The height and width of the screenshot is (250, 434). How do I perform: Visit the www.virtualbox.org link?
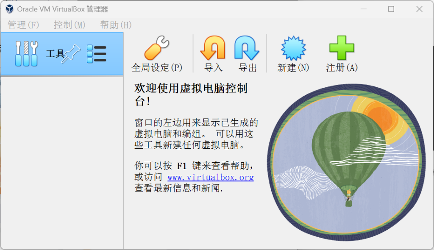210,178
